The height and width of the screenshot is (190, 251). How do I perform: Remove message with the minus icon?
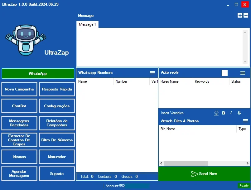[246, 15]
